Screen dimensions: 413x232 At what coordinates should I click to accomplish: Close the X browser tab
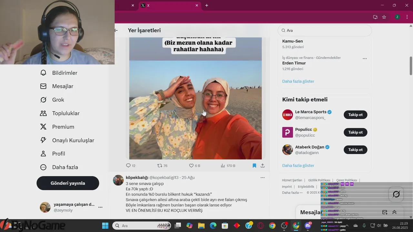(x=197, y=5)
